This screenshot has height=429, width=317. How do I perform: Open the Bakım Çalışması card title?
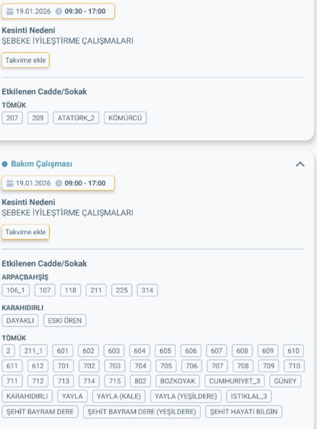41,164
